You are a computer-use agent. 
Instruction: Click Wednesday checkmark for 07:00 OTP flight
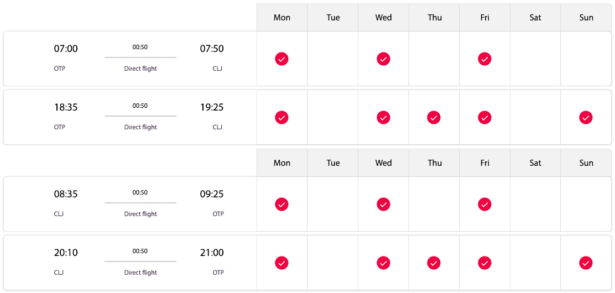[383, 59]
